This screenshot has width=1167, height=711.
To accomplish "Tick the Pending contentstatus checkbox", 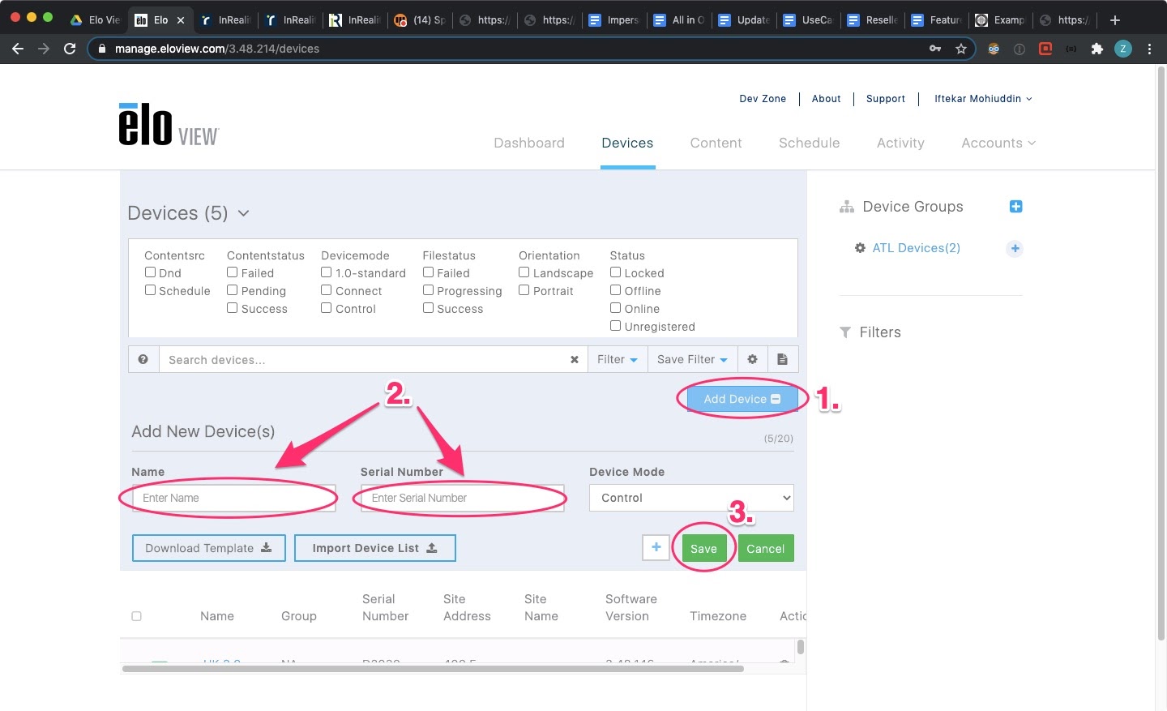I will click(233, 290).
